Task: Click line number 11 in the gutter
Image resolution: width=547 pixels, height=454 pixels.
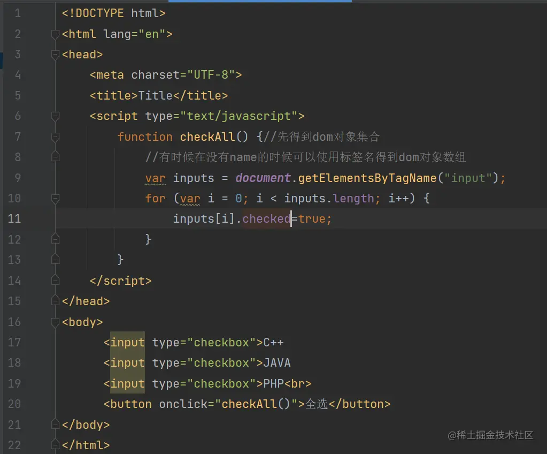Action: point(14,218)
